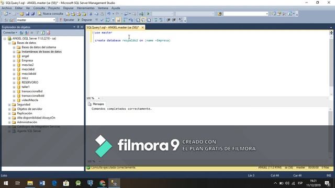Screen dimensions: 335x188
Task: Expand Bases de datos del sistema
Action: 14,48
